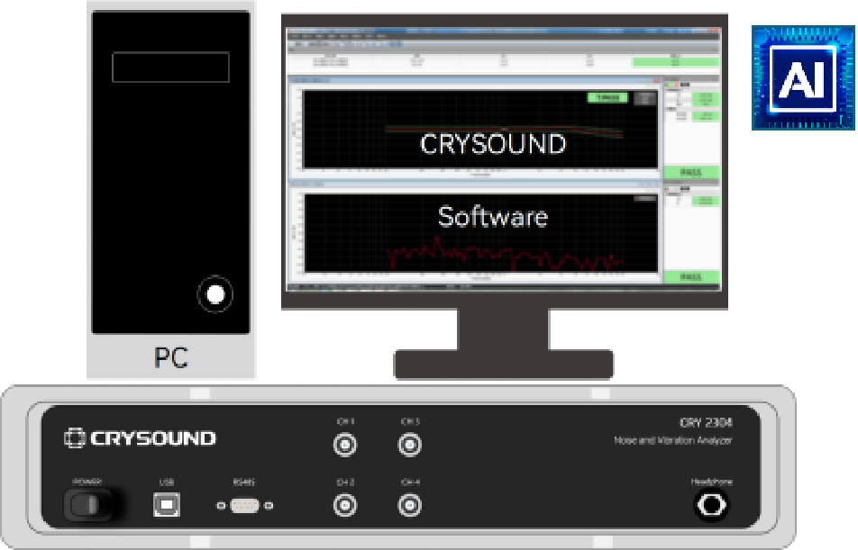Click the "Noise and Vibration Analyzer" text
Screen dimensions: 858x550
673,440
